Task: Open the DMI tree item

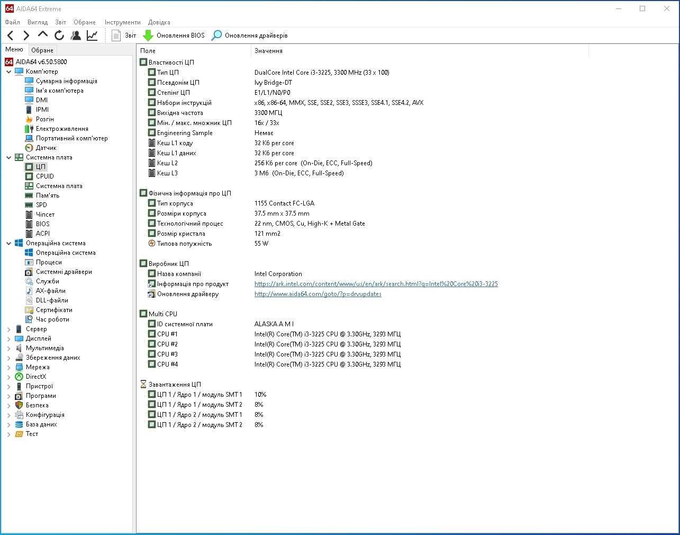Action: point(42,100)
